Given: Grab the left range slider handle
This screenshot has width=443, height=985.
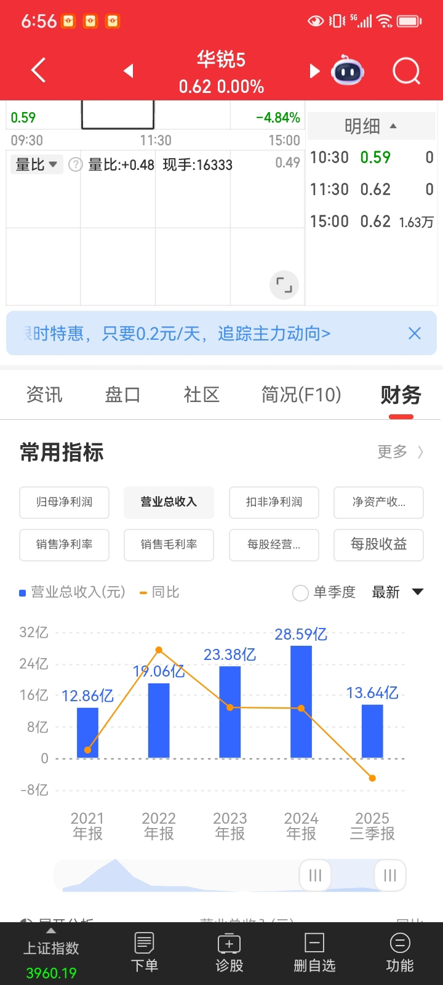Looking at the screenshot, I should pyautogui.click(x=315, y=875).
